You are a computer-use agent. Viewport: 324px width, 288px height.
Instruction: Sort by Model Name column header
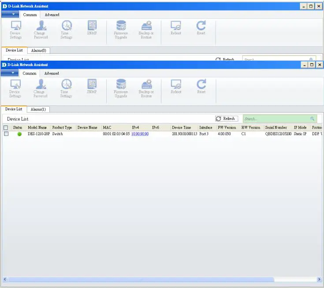pyautogui.click(x=37, y=128)
